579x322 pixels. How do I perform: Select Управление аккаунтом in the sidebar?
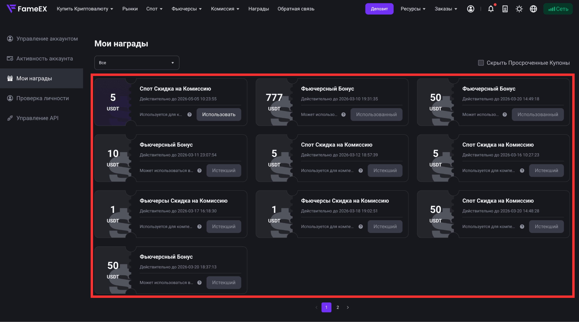(x=42, y=39)
